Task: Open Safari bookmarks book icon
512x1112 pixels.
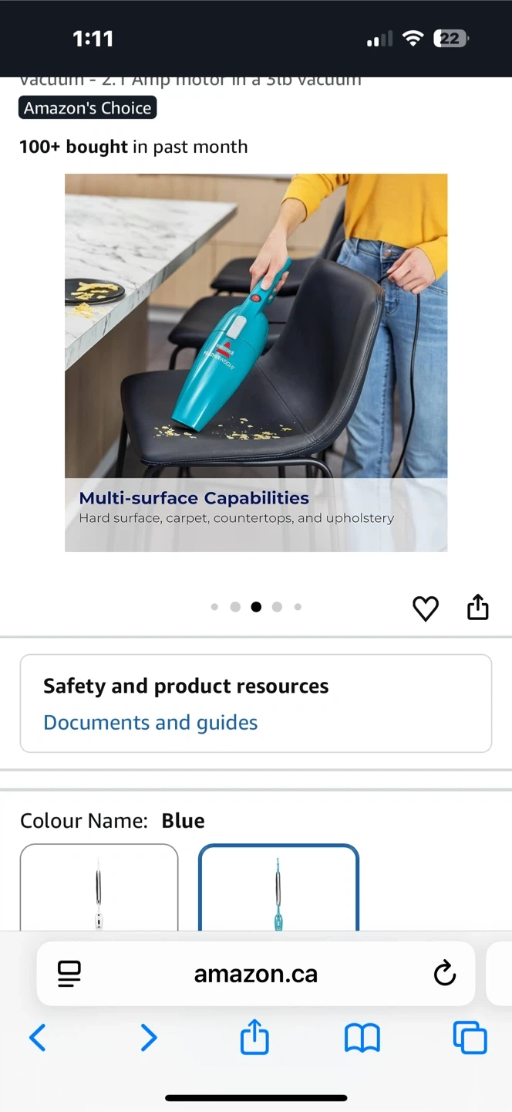Action: tap(362, 1038)
